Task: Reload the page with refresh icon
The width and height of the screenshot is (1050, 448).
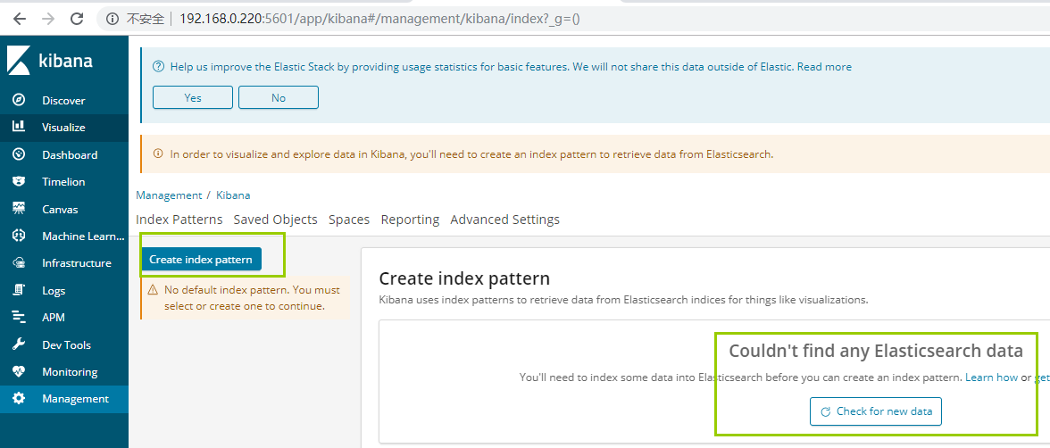Action: [77, 19]
